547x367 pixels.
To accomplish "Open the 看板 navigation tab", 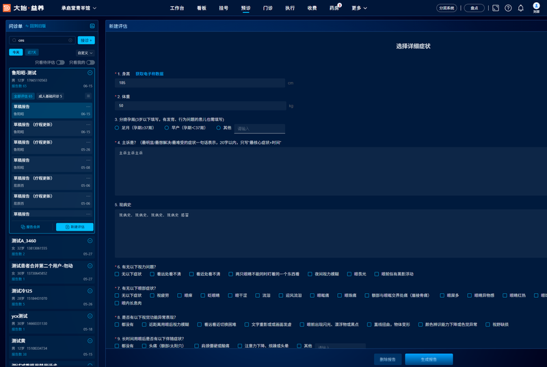I will (202, 8).
